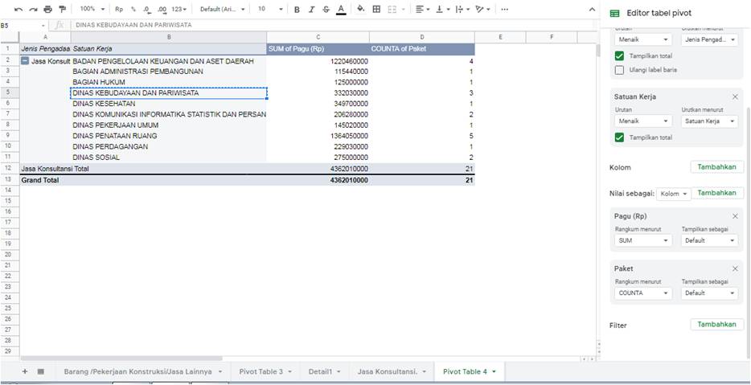Show more toolbar options
This screenshot has width=751, height=385.
tap(504, 9)
